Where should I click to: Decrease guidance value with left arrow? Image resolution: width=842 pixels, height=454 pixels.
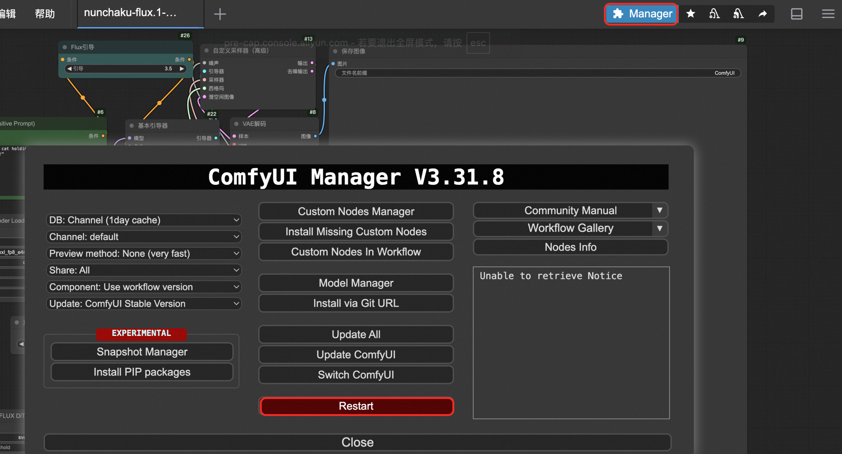coord(69,69)
